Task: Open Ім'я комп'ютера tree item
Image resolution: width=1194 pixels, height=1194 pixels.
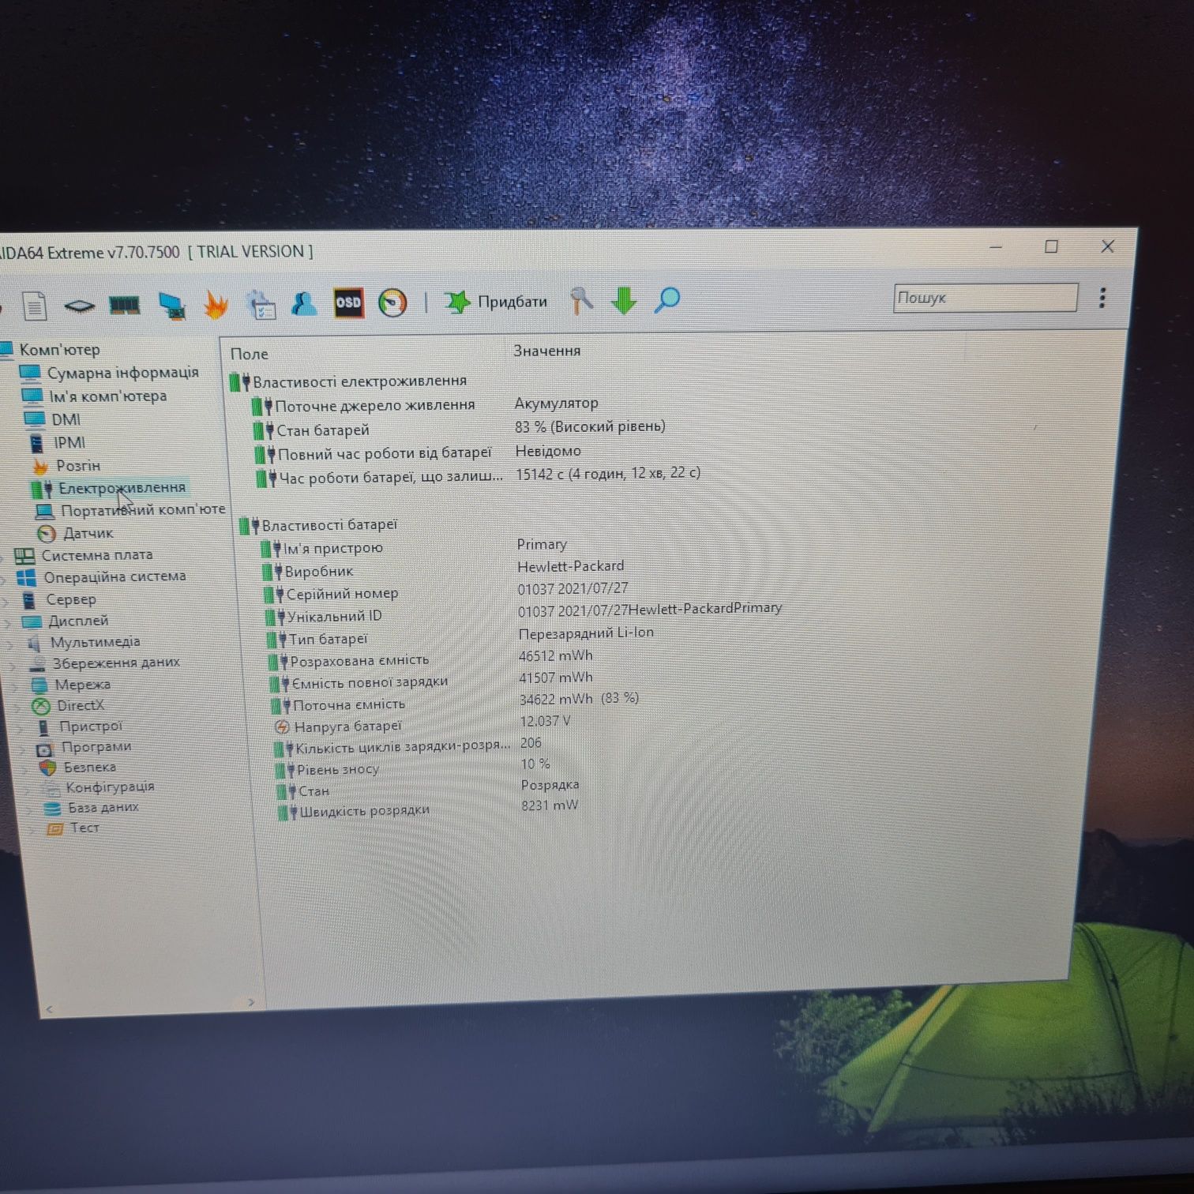Action: (x=95, y=396)
